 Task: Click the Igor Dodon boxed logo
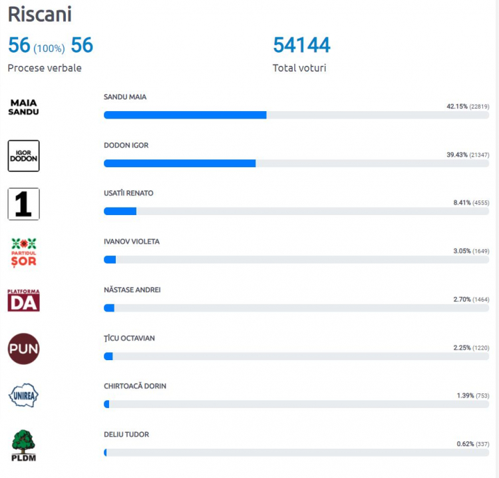coord(23,156)
